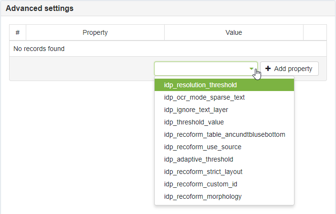The width and height of the screenshot is (336, 214).
Task: Select the idp_threshold_value entry
Action: click(x=194, y=122)
